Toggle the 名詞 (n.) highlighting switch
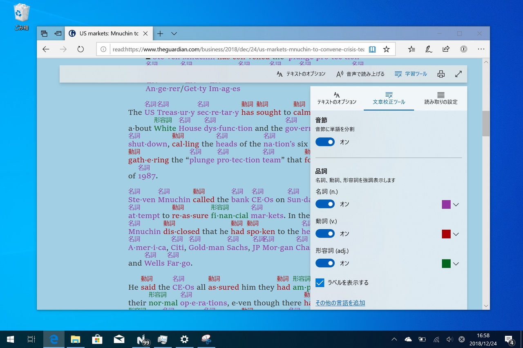The image size is (523, 348). click(x=325, y=204)
